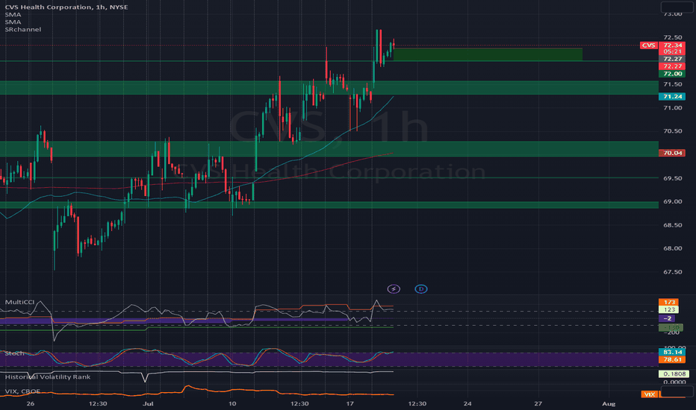Click the 72.50 price axis value

pos(672,37)
